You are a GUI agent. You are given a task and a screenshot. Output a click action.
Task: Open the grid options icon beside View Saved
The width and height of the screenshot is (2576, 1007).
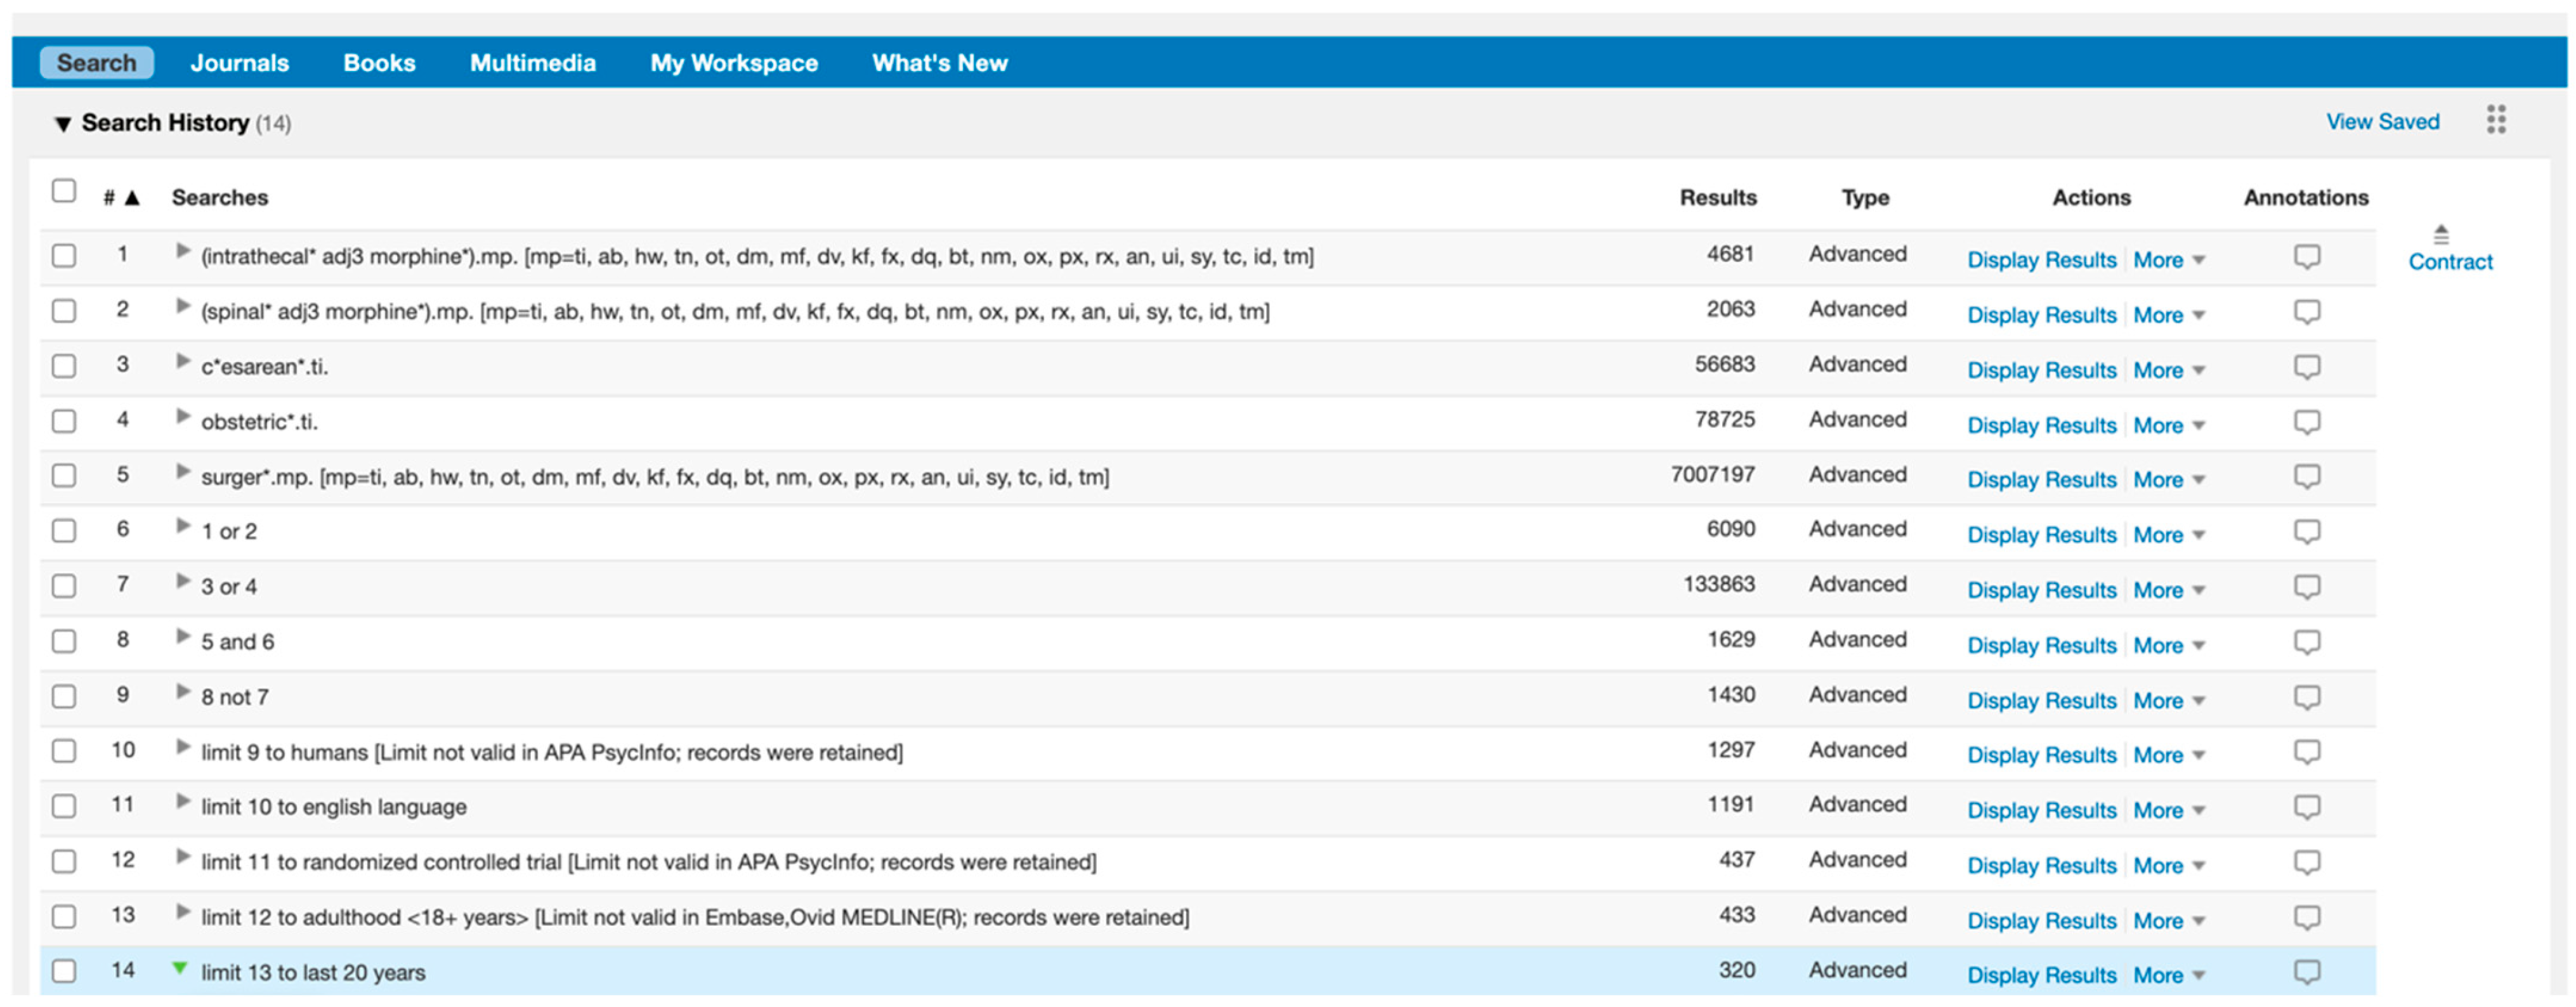pos(2496,120)
